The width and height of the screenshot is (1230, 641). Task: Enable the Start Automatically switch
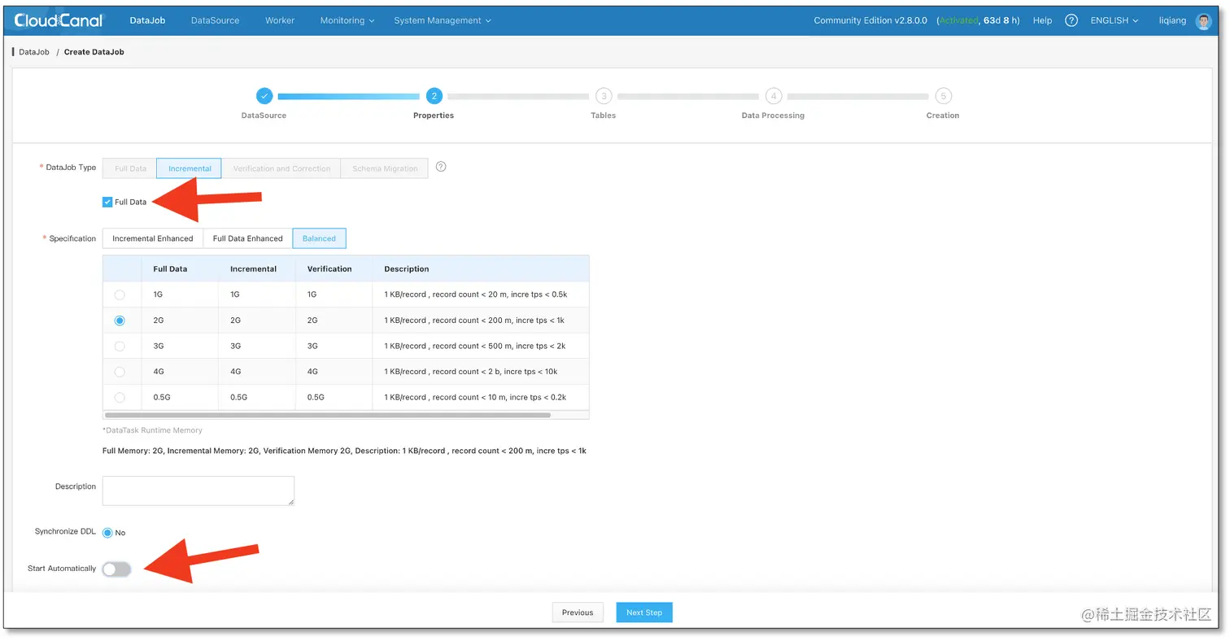pyautogui.click(x=116, y=569)
